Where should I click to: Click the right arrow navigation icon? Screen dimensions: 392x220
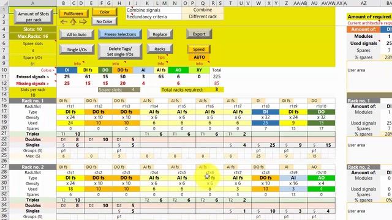pos(83,22)
